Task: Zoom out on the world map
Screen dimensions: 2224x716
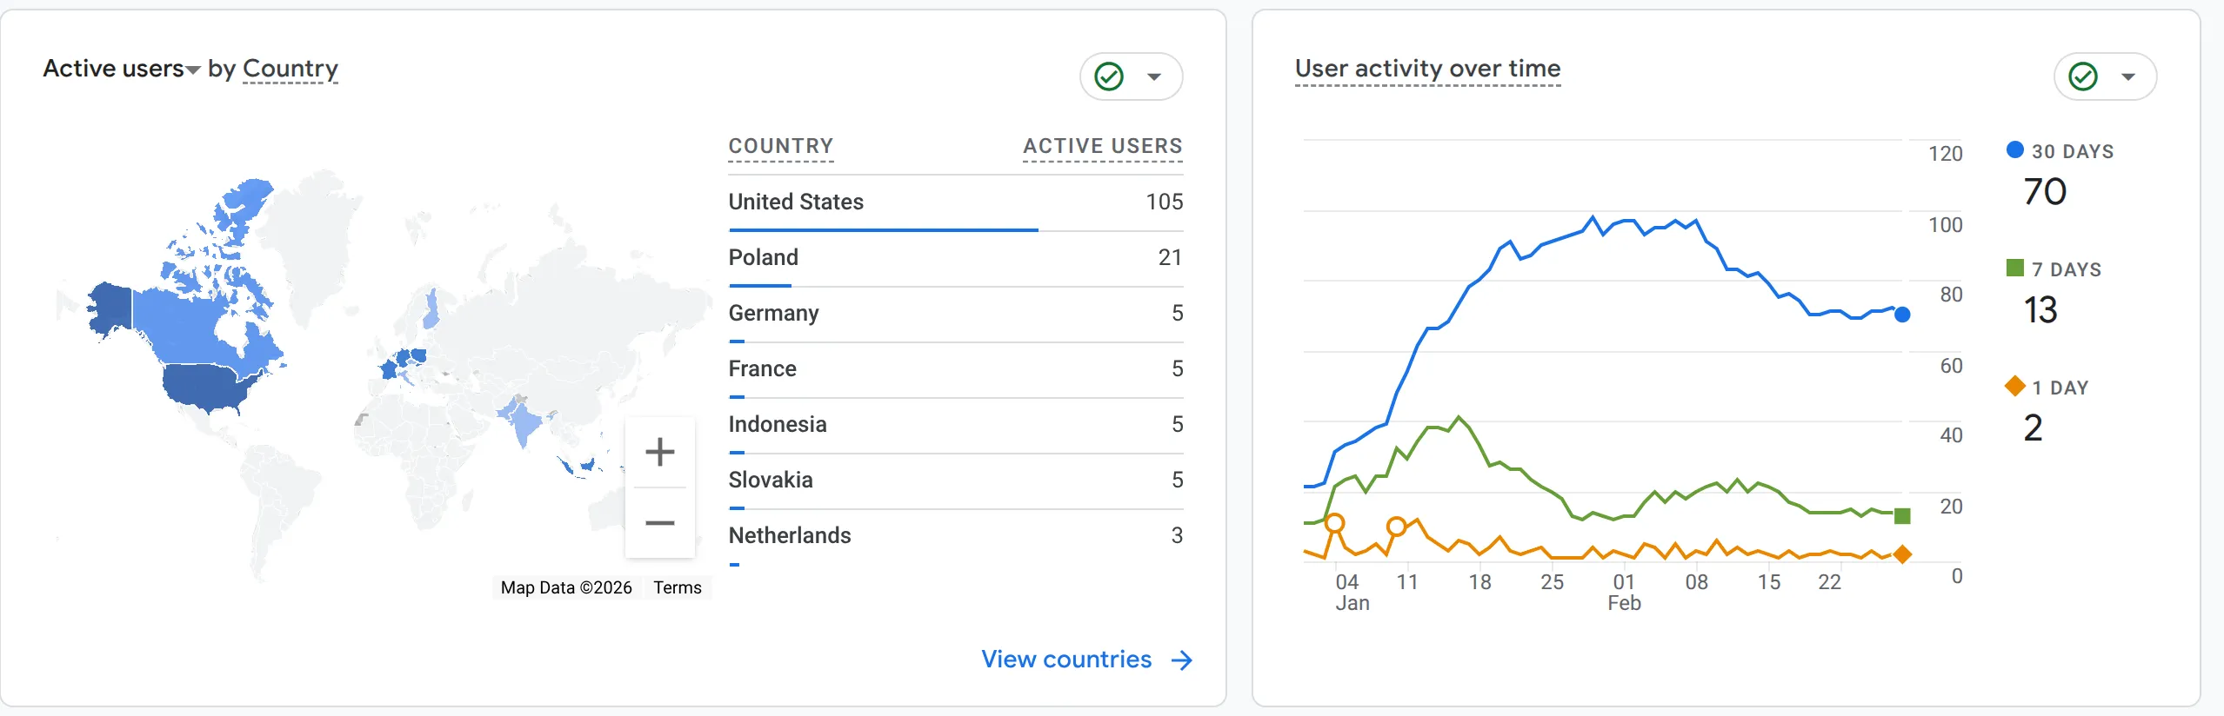Action: coord(659,523)
